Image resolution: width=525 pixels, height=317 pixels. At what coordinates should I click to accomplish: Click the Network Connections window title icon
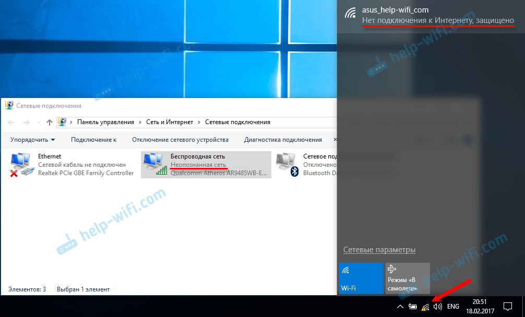click(x=9, y=106)
